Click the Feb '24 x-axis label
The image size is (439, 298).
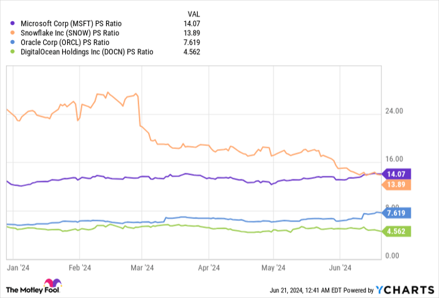point(80,268)
